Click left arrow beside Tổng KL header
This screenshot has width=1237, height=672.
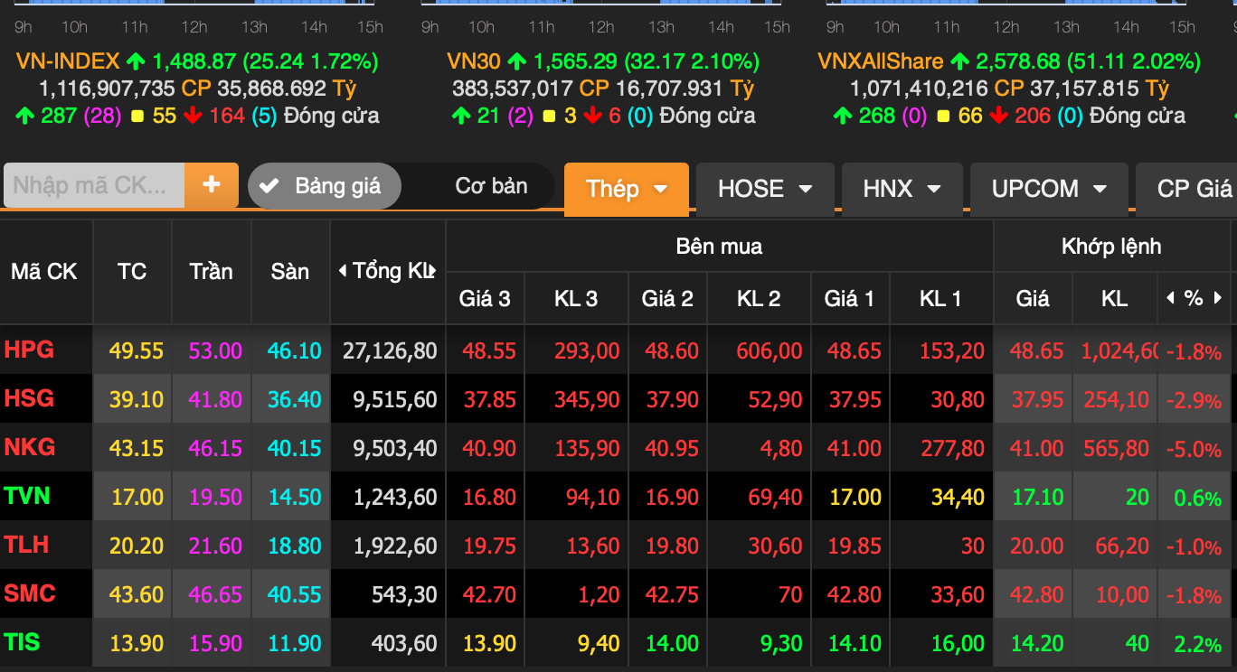point(343,271)
